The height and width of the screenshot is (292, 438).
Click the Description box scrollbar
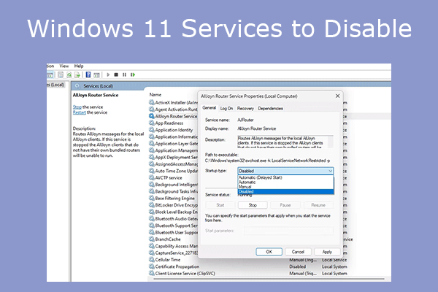[331, 142]
